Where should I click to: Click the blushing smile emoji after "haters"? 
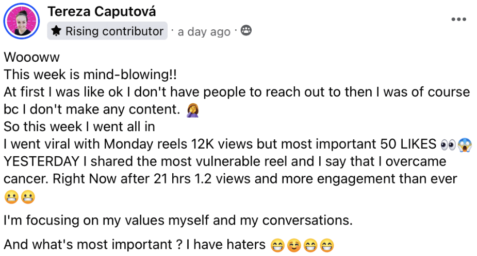coord(293,245)
